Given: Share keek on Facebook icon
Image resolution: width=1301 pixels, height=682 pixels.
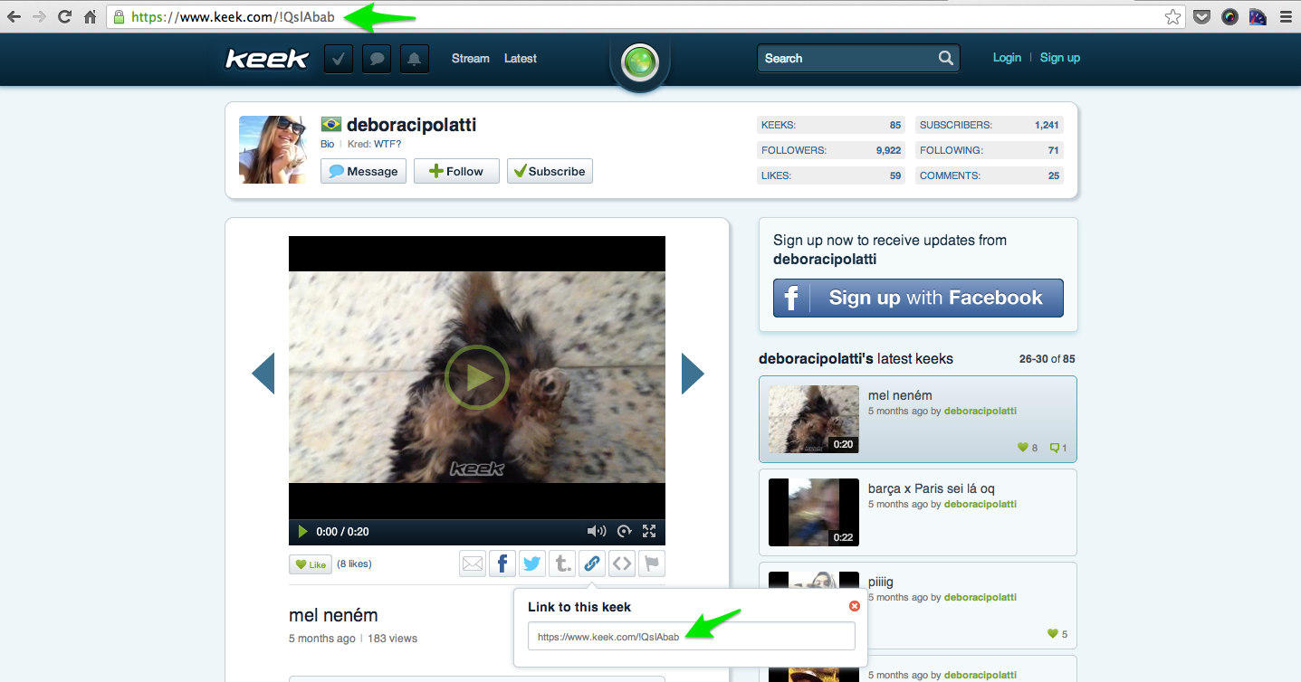Looking at the screenshot, I should pos(502,564).
